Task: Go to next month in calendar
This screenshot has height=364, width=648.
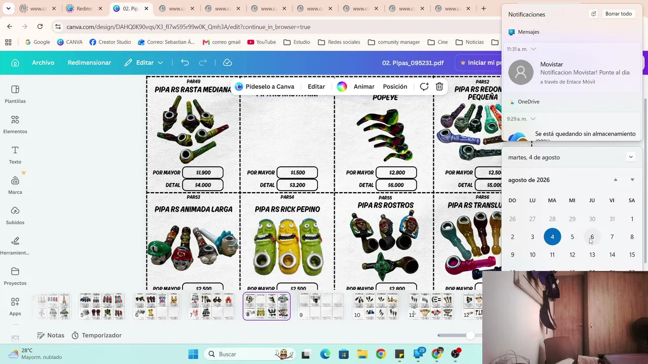Action: 632,180
